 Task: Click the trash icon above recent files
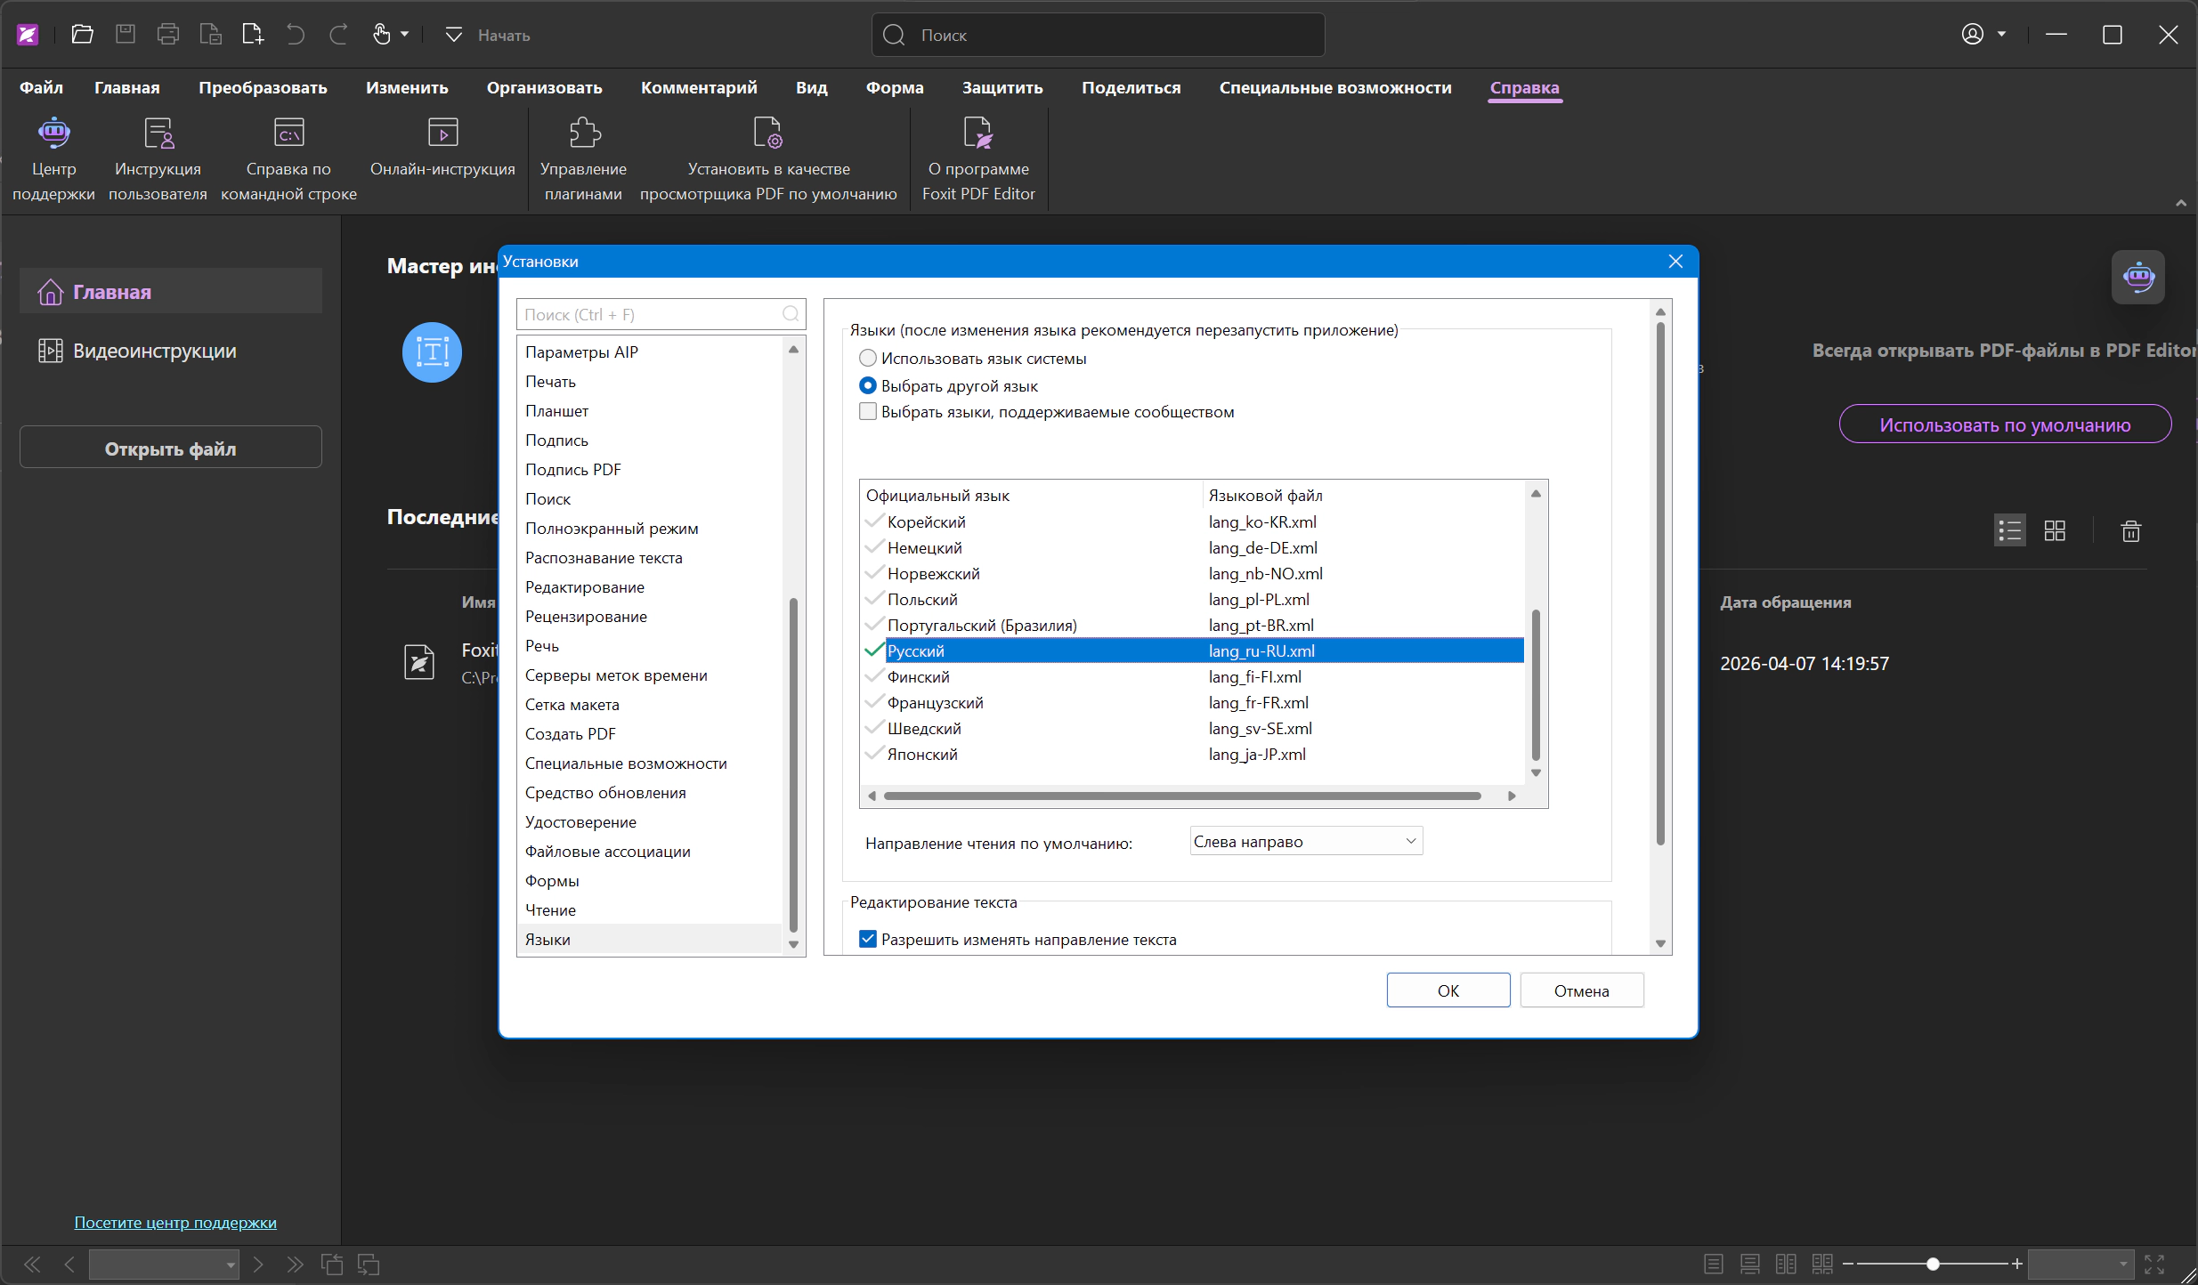click(x=2130, y=531)
